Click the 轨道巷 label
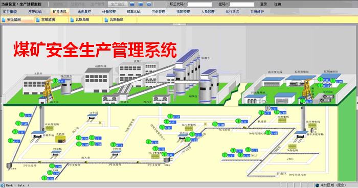 [262, 122]
